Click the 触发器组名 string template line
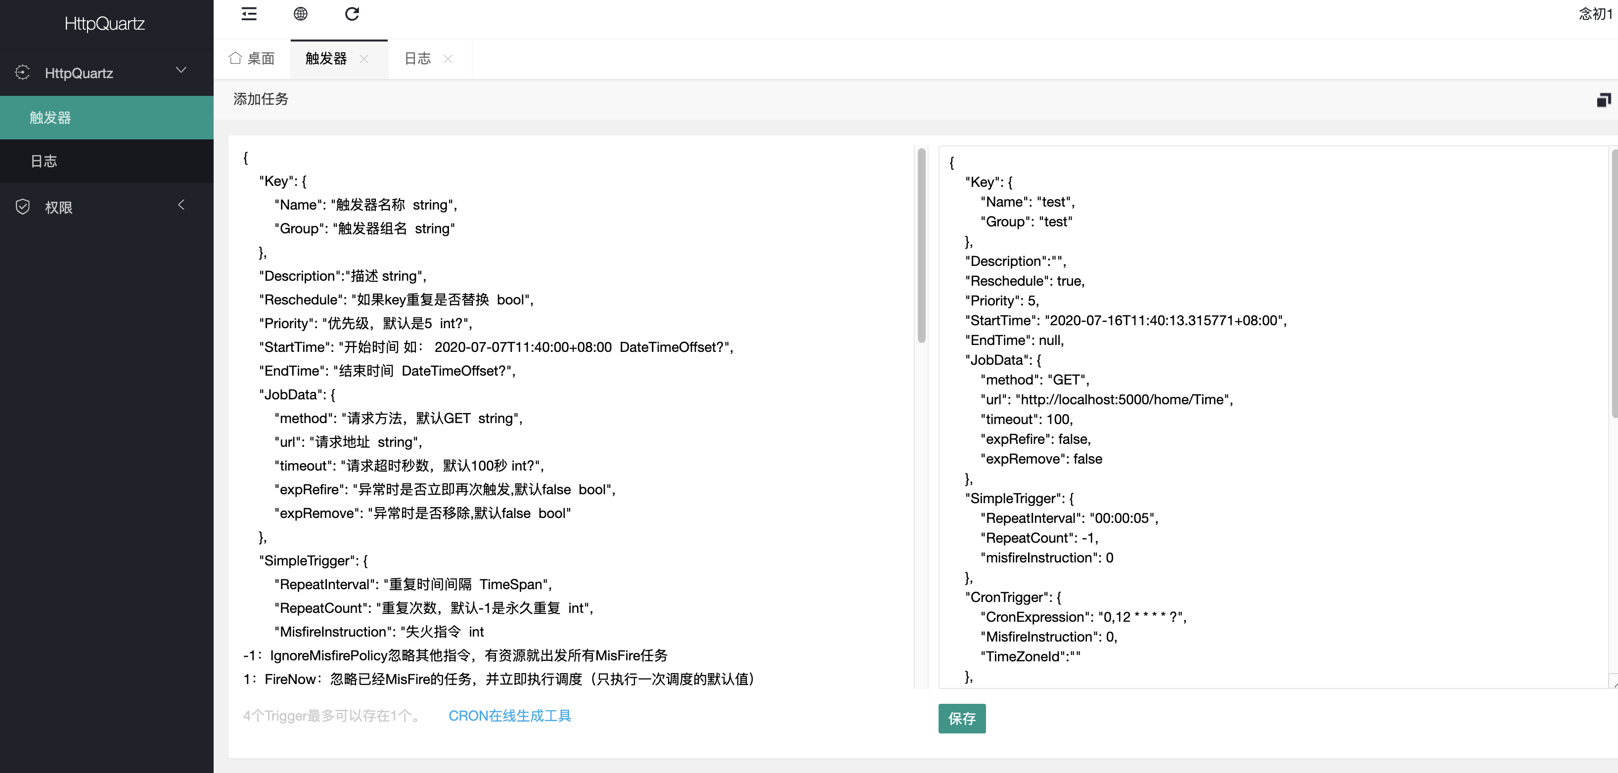1618x773 pixels. click(x=364, y=228)
